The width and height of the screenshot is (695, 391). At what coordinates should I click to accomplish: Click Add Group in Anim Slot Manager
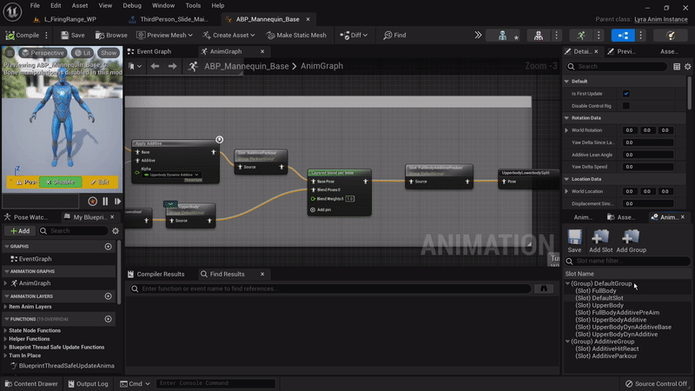(x=632, y=242)
